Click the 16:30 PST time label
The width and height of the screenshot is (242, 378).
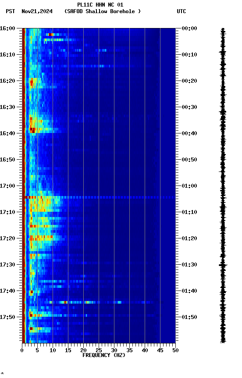tap(7, 107)
